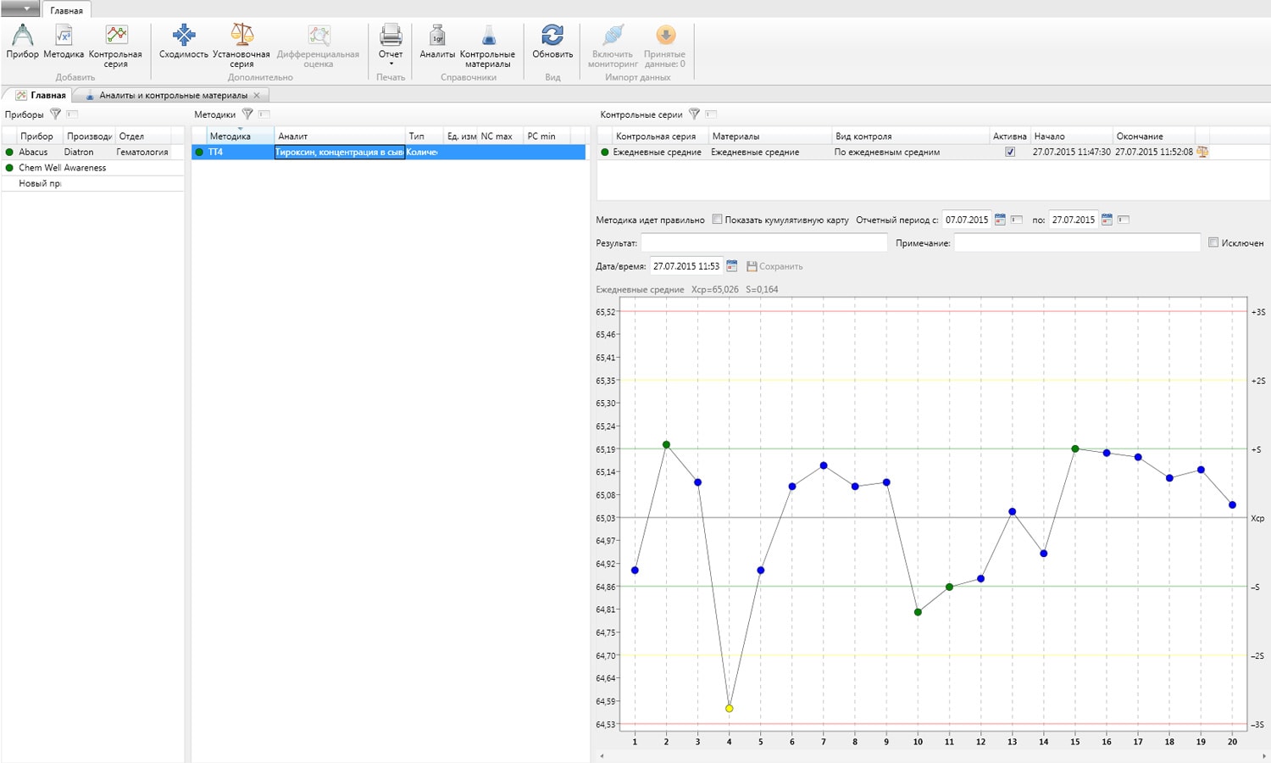Click Включить мониторинг icon
The width and height of the screenshot is (1271, 763).
click(x=613, y=35)
